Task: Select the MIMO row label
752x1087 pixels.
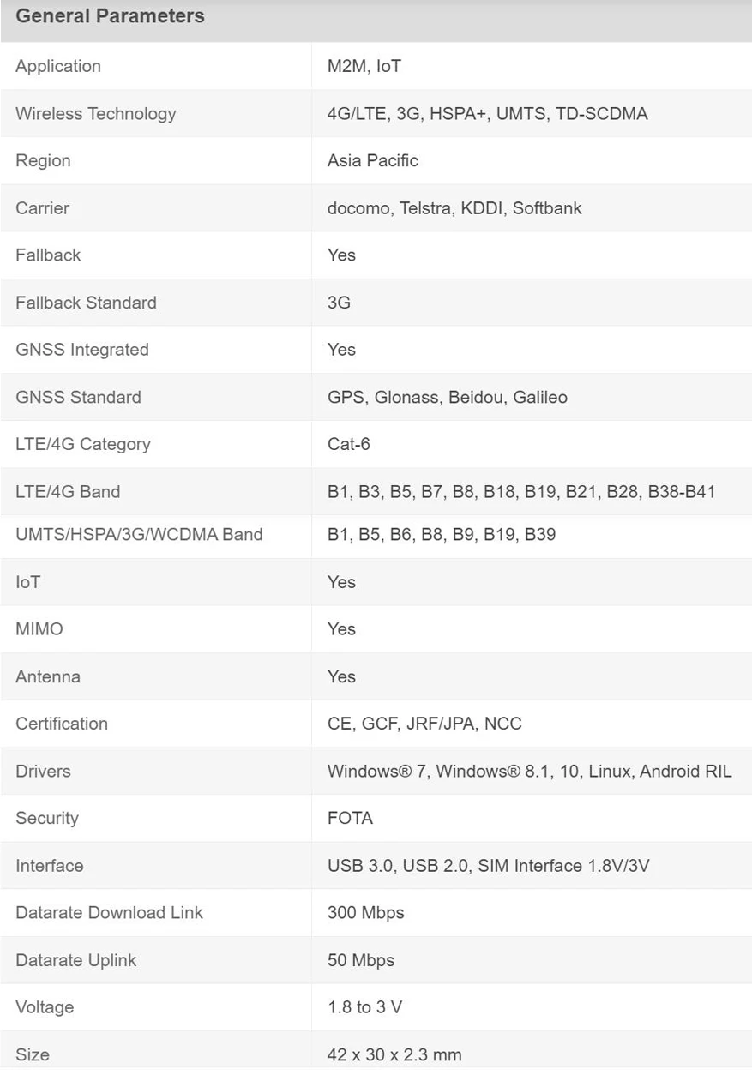Action: coord(39,628)
